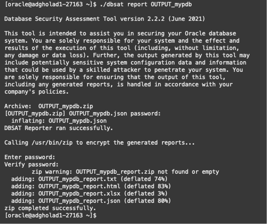Click 'zip completed successfully' message
Screen dimensions: 267x224
[50, 208]
